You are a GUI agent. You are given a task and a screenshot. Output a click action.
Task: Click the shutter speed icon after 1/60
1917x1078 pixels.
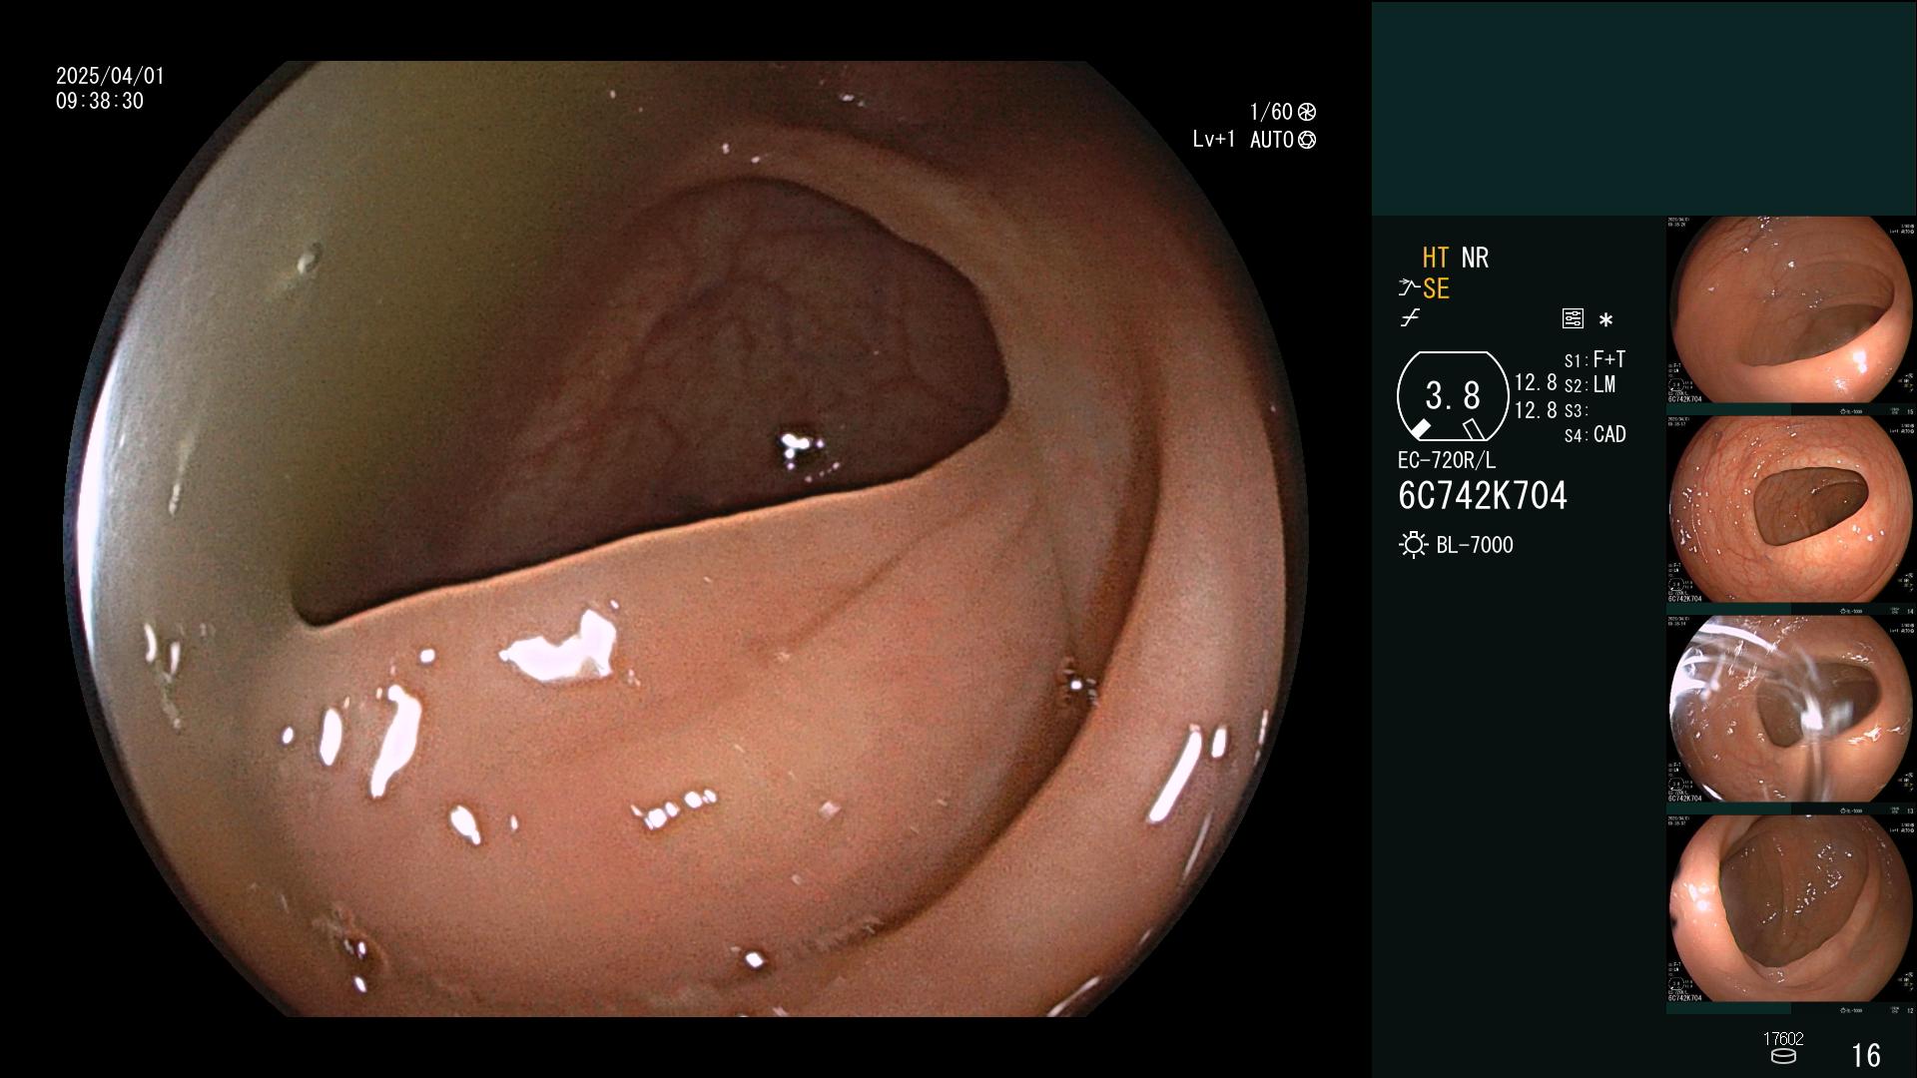[x=1306, y=112]
